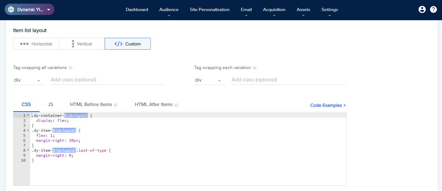Open the Audience menu
This screenshot has height=191, width=442.
tap(169, 9)
